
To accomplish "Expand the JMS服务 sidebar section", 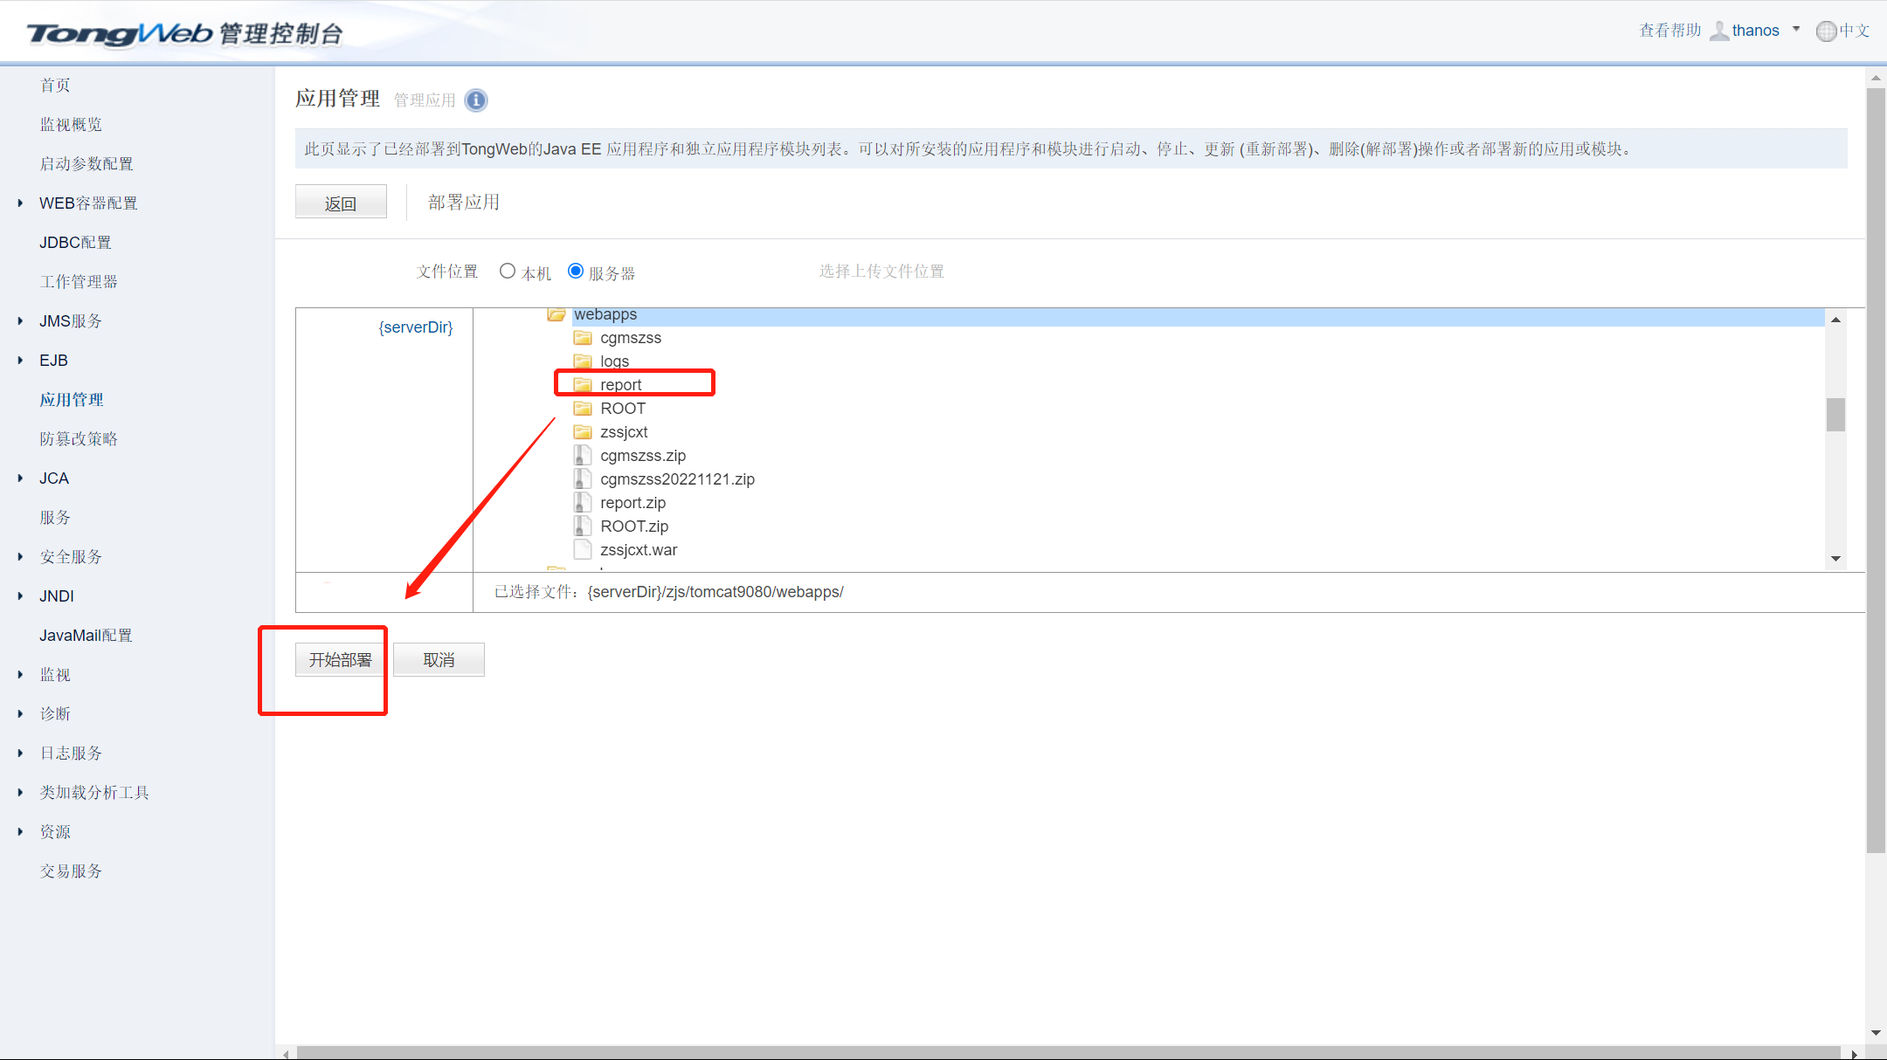I will point(68,320).
